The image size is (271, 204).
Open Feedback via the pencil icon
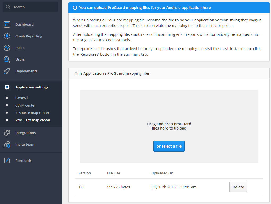(7, 161)
